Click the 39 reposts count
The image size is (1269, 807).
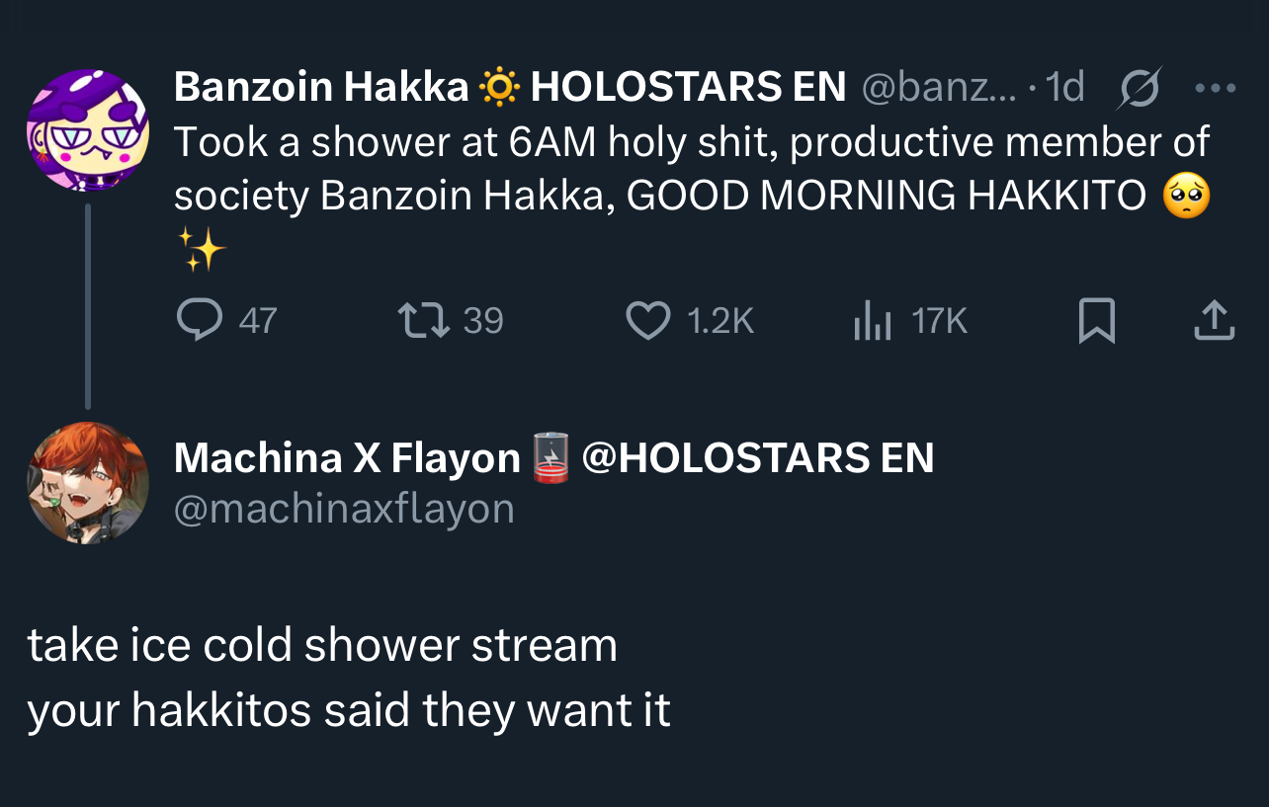coord(483,321)
